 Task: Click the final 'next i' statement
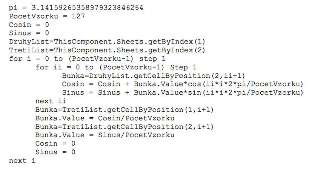[22, 161]
